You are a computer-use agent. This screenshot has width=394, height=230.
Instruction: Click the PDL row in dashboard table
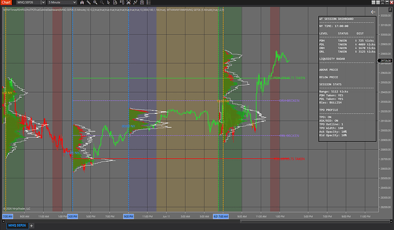(x=347, y=45)
